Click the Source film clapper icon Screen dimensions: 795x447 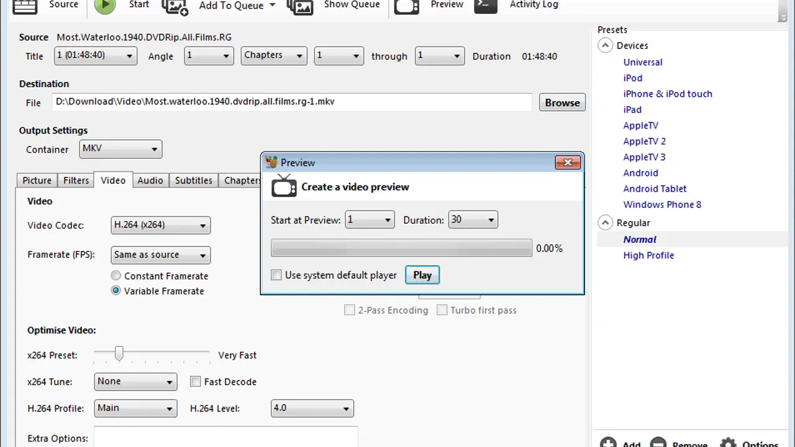coord(25,6)
